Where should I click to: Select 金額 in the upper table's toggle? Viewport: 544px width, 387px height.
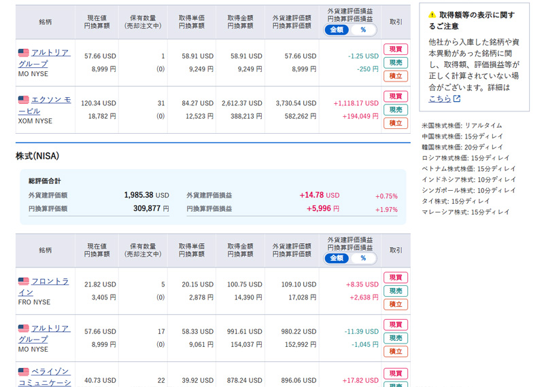[337, 30]
